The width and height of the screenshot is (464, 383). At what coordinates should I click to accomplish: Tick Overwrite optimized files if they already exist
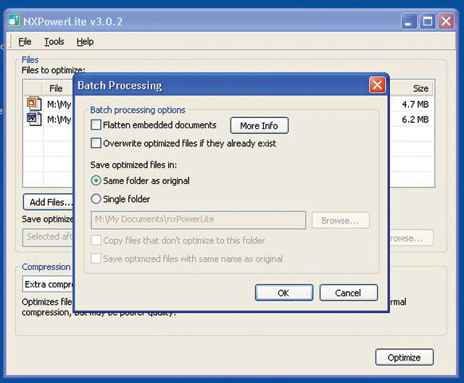[x=96, y=143]
